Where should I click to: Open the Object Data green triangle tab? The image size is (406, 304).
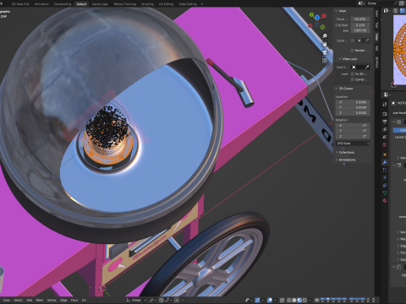tap(385, 193)
